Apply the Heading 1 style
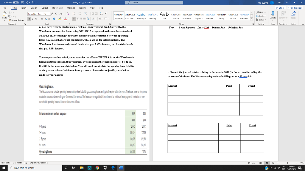The width and height of the screenshot is (305, 171). tap(141, 16)
